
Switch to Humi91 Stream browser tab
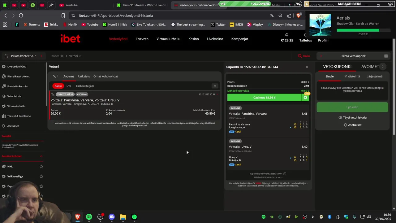pos(141,5)
